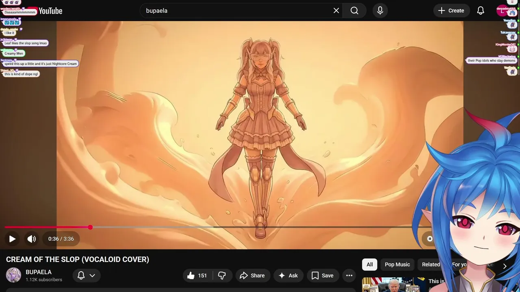The height and width of the screenshot is (292, 520).
Task: Click chat message "Leaf likes the slop song lmao"
Action: tap(26, 43)
